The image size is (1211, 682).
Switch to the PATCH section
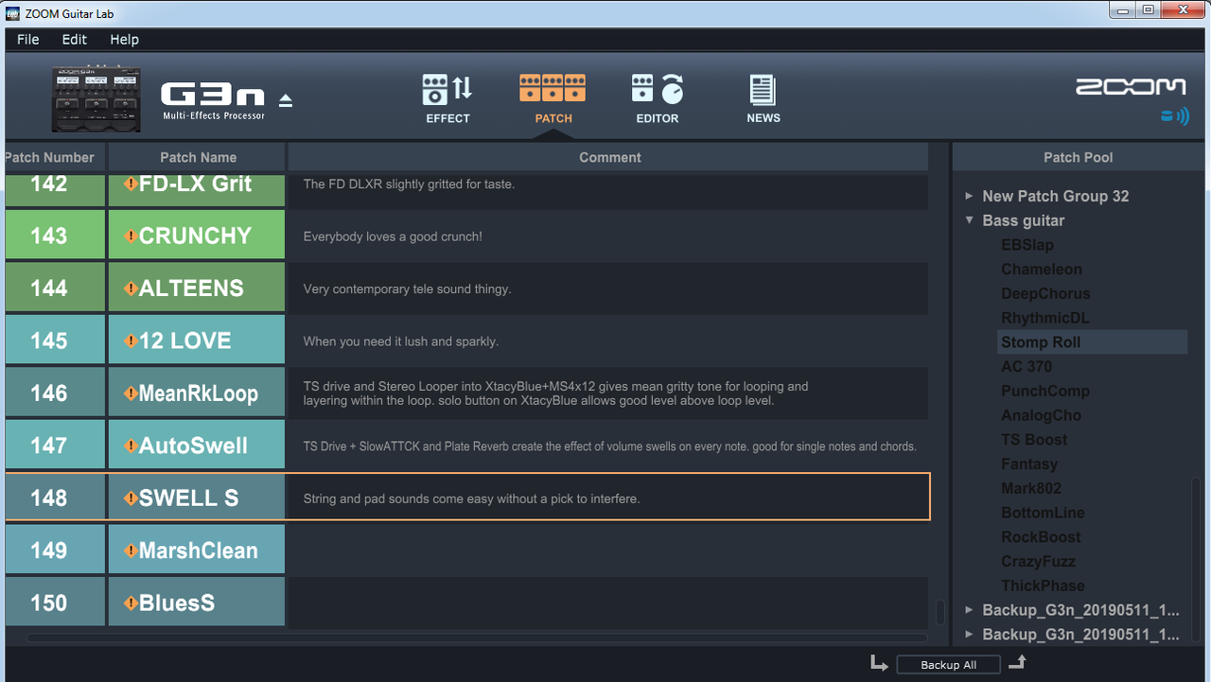point(553,98)
